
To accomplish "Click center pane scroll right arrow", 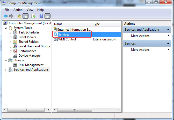I will [119, 110].
